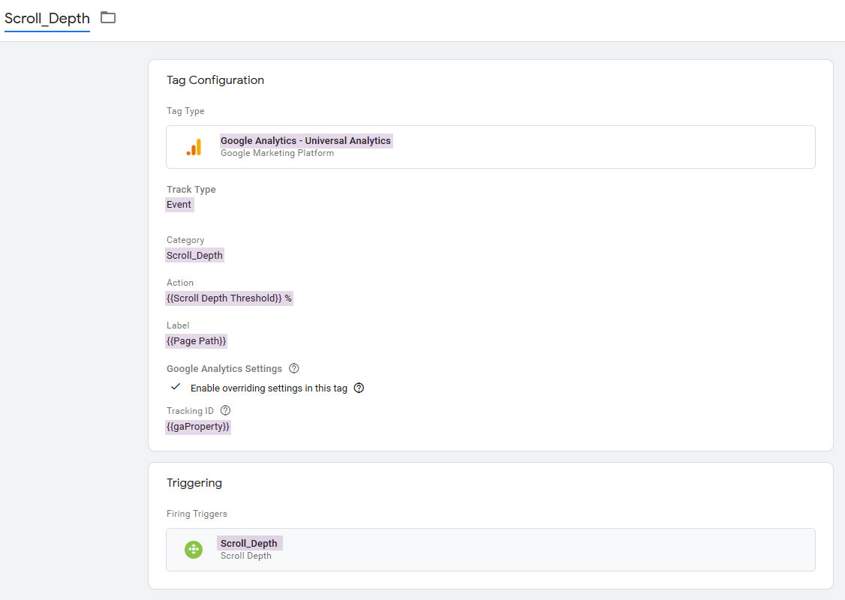The height and width of the screenshot is (600, 845).
Task: Click the Category field label
Action: 185,240
